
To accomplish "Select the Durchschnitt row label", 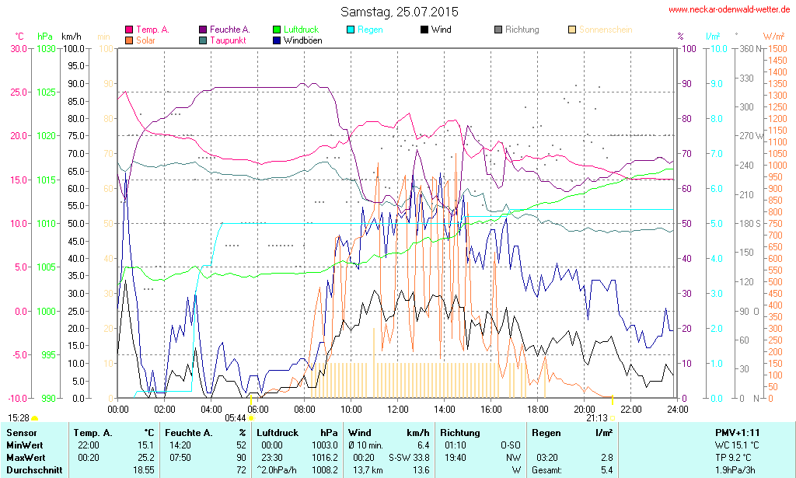I will click(33, 470).
